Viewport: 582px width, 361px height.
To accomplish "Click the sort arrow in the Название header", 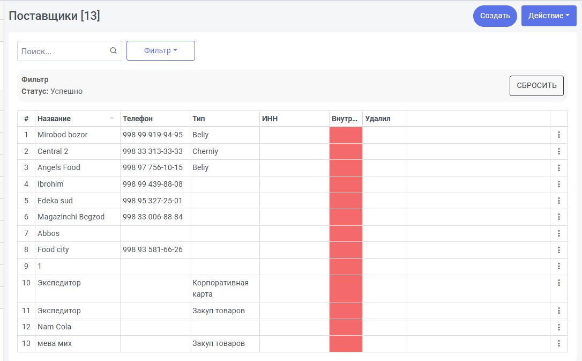I will coord(111,119).
